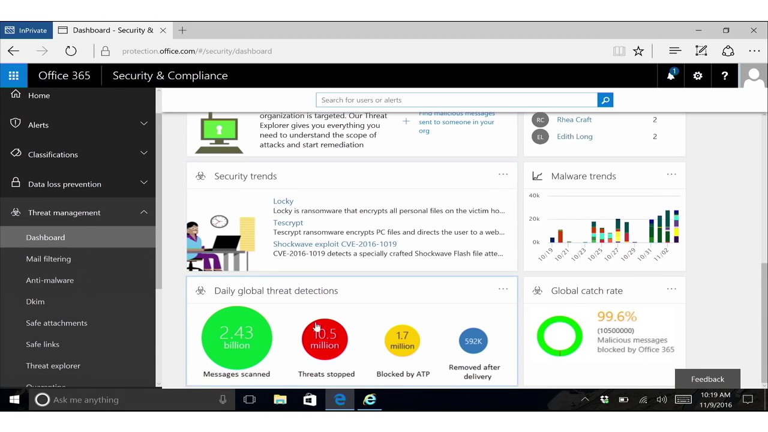Toggle reading view book icon
This screenshot has width=768, height=432.
[619, 51]
